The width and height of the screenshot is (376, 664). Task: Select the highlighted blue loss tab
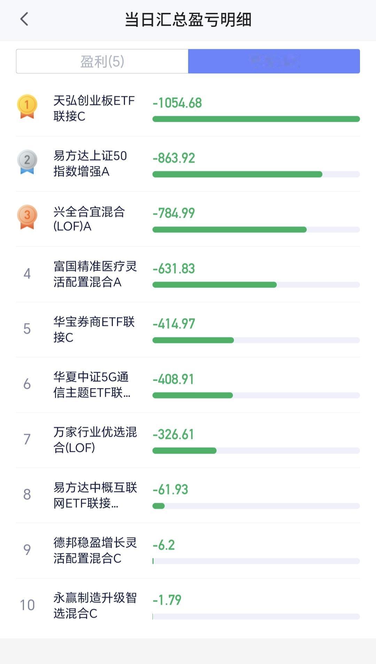(274, 61)
